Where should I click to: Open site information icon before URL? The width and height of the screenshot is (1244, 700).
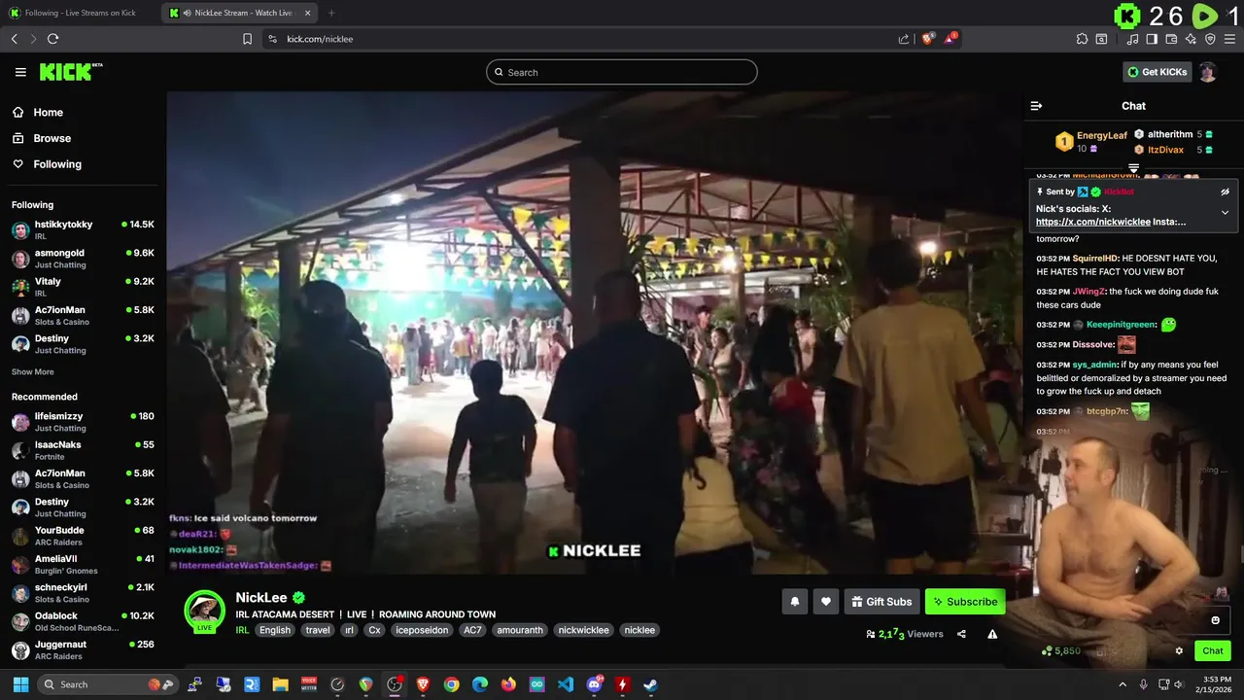click(272, 39)
